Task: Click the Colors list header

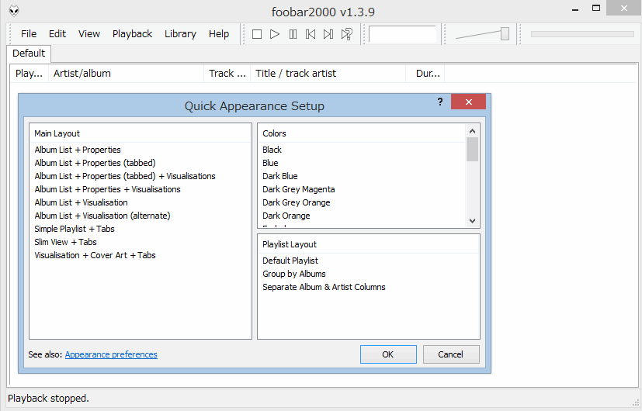Action: tap(363, 133)
